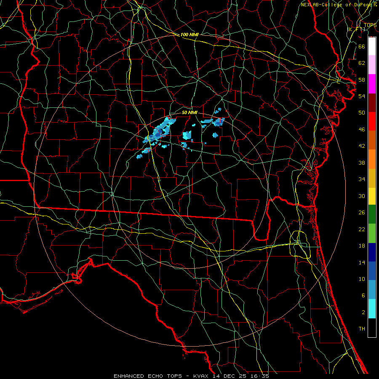The width and height of the screenshot is (379, 379).
Task: Click the navy blue legend swatch
Action: click(x=372, y=252)
